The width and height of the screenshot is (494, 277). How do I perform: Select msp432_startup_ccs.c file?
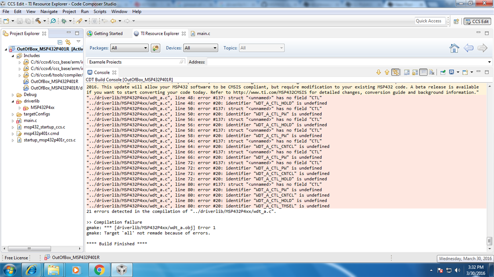point(44,127)
